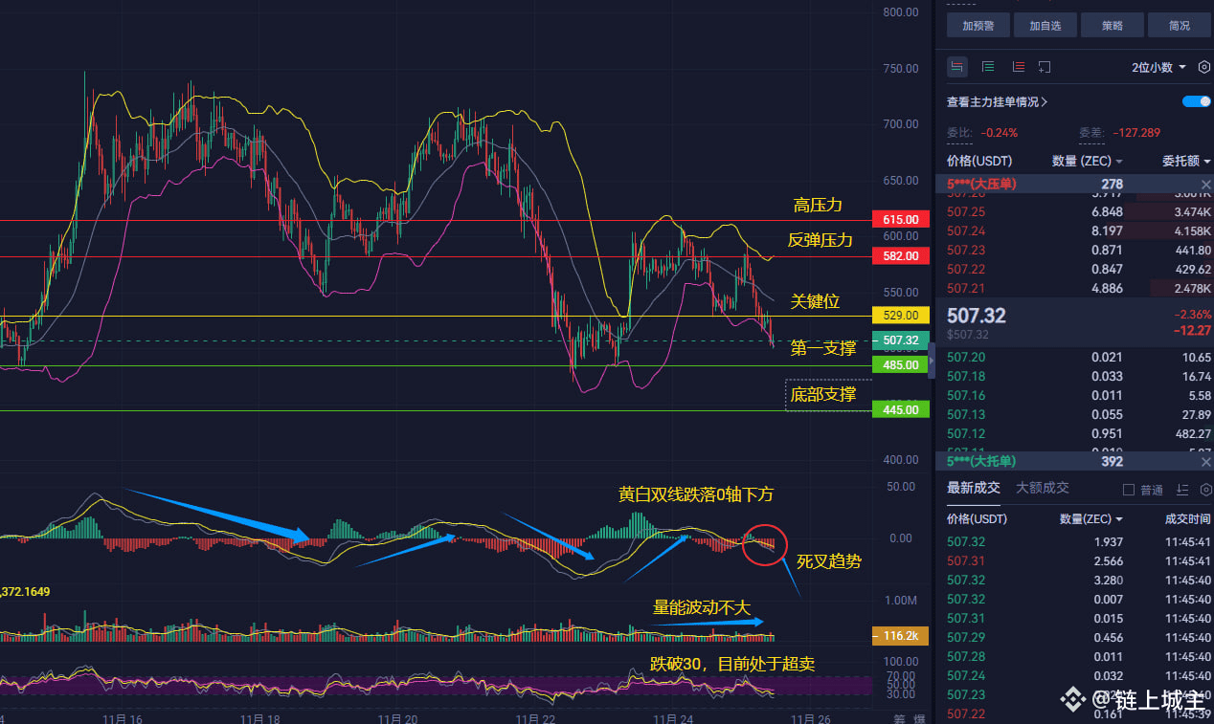Click the 加预警 button

979,26
